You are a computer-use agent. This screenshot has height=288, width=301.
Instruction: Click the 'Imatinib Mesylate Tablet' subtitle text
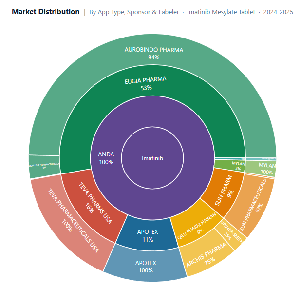tap(221, 12)
